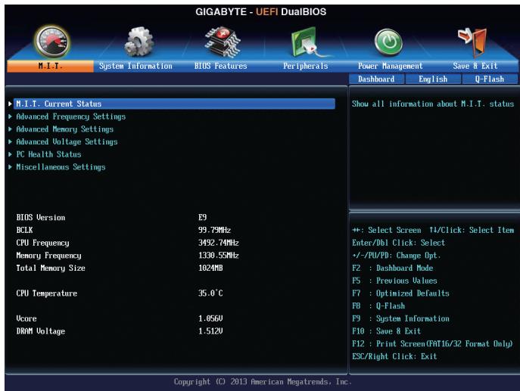Click the F8 Q-Flash hint

pos(378,306)
